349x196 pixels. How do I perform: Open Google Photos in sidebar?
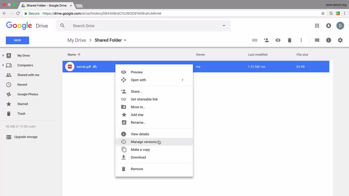click(x=28, y=94)
